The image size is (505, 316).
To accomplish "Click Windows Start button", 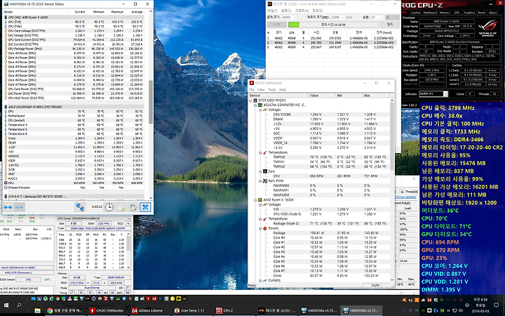I will coord(6,305).
